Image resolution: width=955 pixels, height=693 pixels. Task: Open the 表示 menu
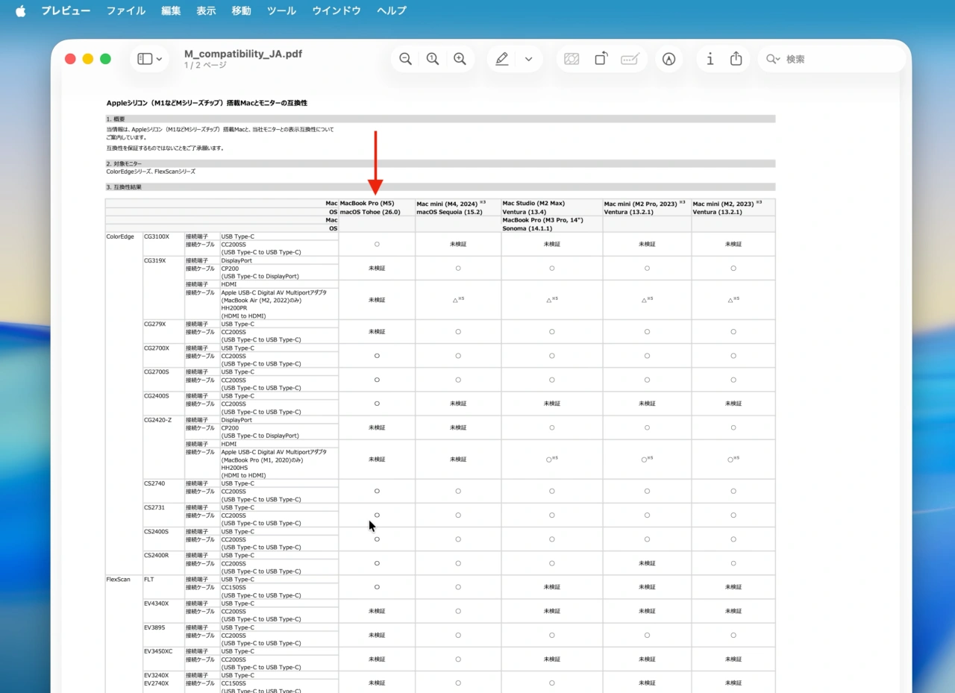click(206, 10)
